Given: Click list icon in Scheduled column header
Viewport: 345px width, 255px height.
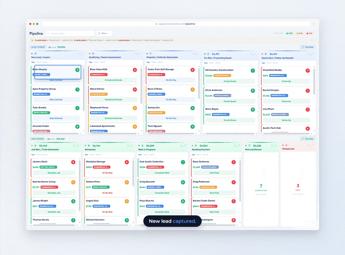Looking at the screenshot, I should pyautogui.click(x=128, y=146).
